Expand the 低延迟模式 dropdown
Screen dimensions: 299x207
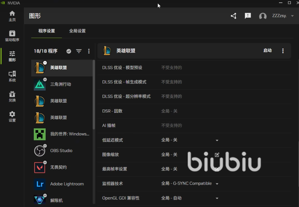coord(217,140)
